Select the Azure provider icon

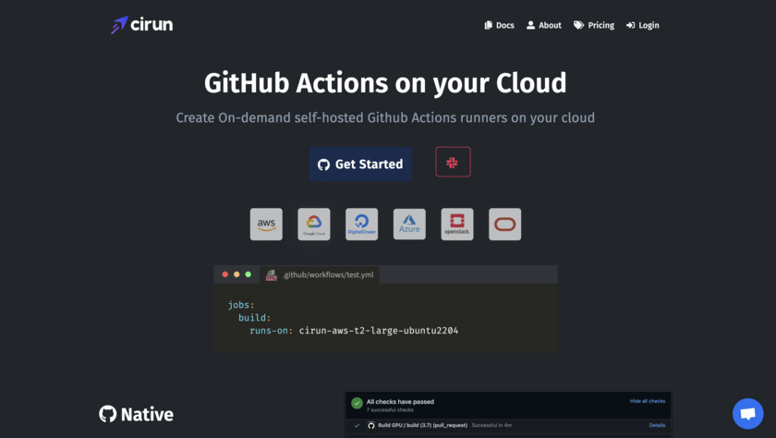pyautogui.click(x=409, y=225)
